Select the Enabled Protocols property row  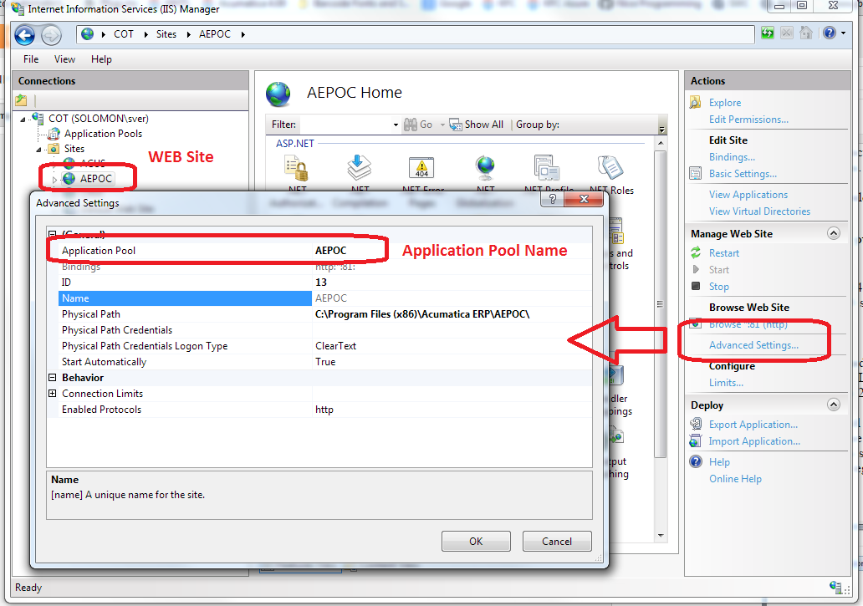click(x=324, y=410)
